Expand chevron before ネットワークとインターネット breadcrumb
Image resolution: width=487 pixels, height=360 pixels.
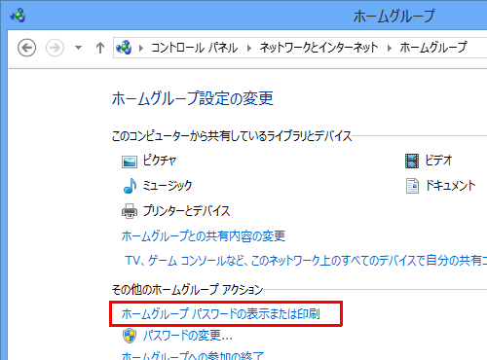click(248, 48)
